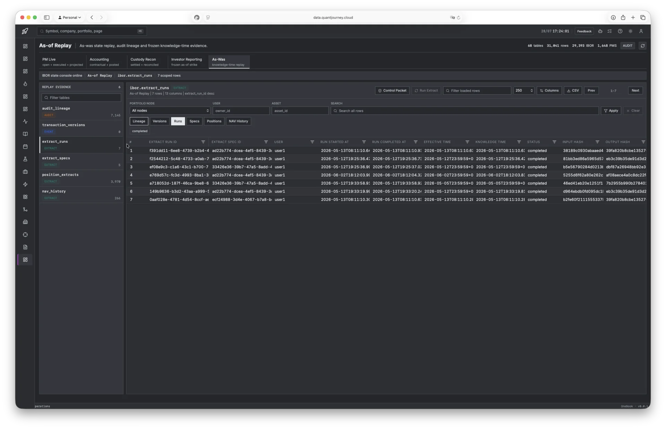
Task: Toggle the Versions filter chip
Action: coord(160,121)
